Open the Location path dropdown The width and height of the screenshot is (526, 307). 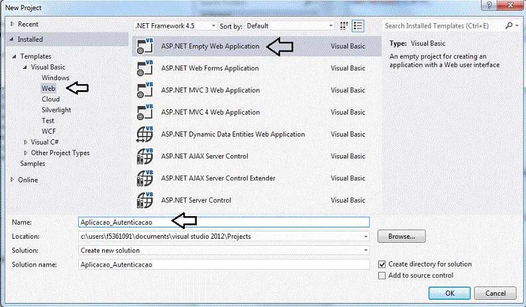(366, 237)
